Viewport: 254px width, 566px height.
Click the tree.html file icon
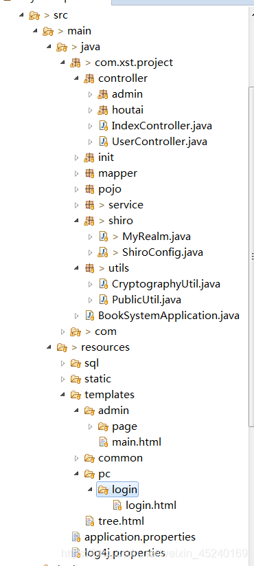pos(90,521)
